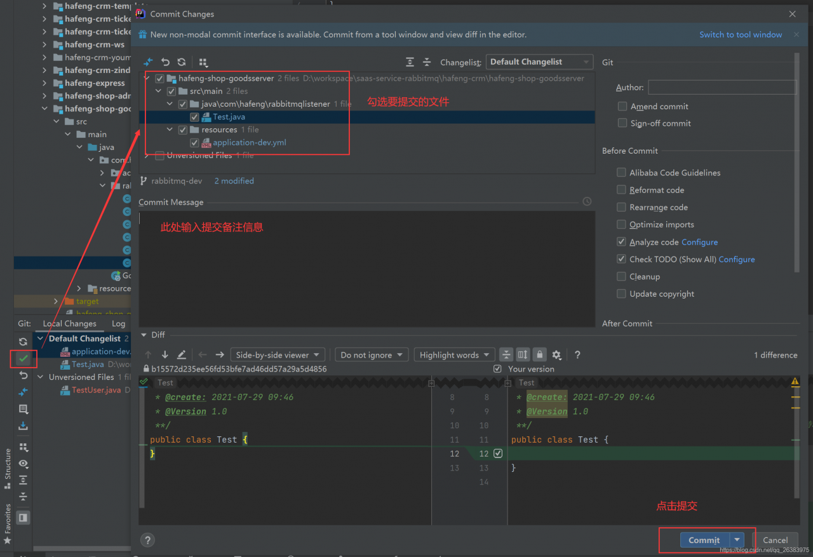Click Collapse All icon beside Changelist label

click(x=427, y=62)
